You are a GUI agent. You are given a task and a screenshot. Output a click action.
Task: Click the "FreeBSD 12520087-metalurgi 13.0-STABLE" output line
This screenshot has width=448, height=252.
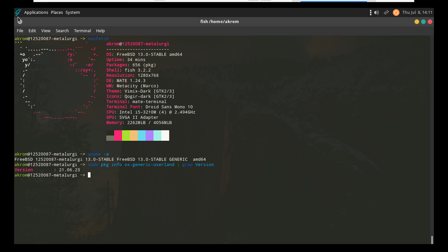coord(110,159)
